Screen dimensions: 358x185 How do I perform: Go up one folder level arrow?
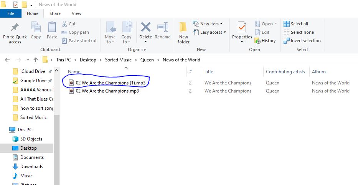36,60
